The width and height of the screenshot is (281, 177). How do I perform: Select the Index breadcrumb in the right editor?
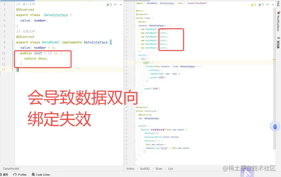point(130,168)
